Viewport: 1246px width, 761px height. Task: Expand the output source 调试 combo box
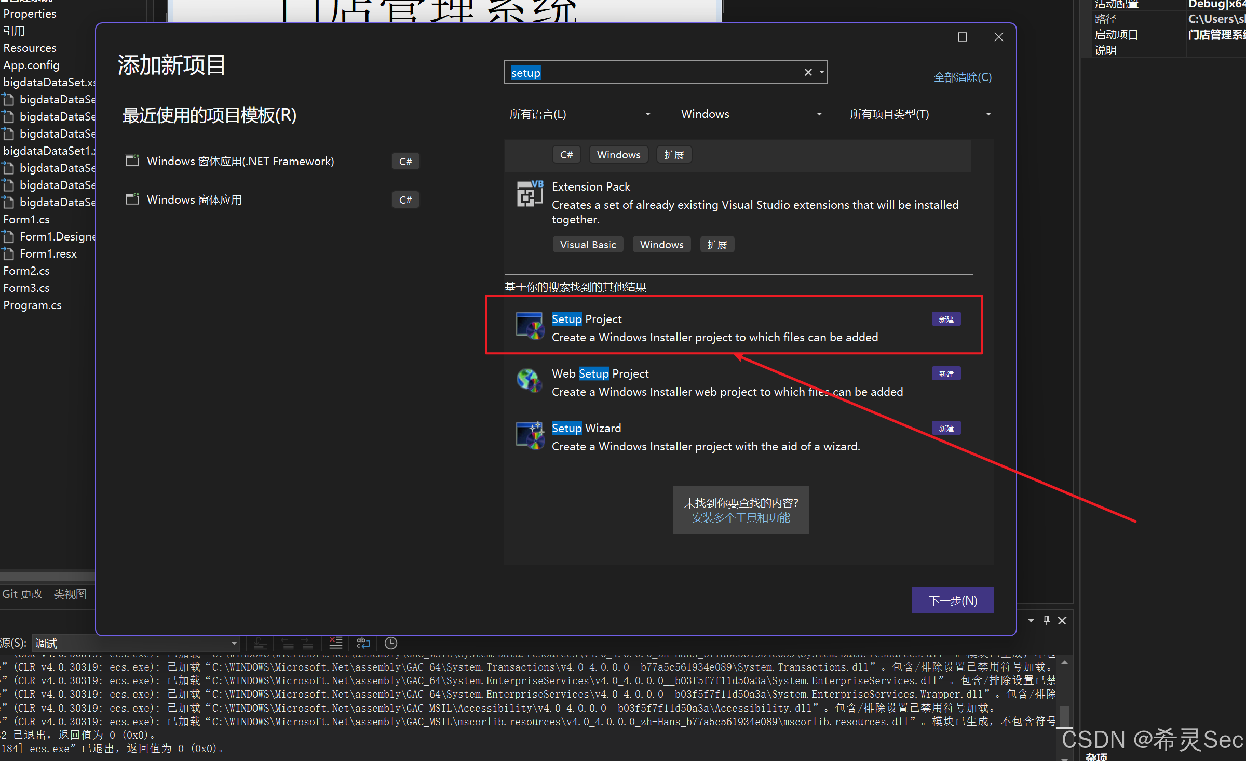click(234, 644)
